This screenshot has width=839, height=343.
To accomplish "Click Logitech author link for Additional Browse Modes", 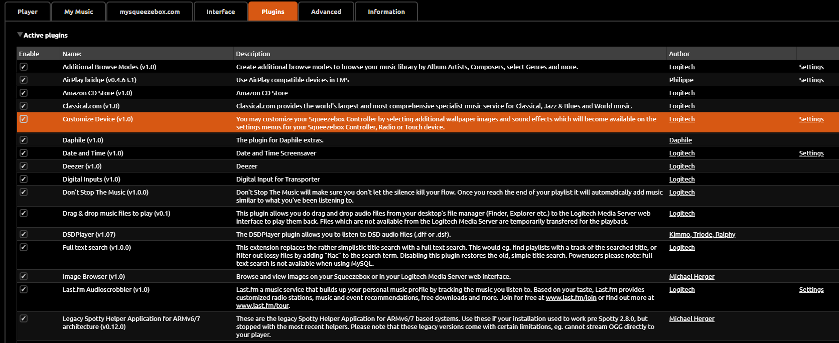I will pyautogui.click(x=682, y=67).
